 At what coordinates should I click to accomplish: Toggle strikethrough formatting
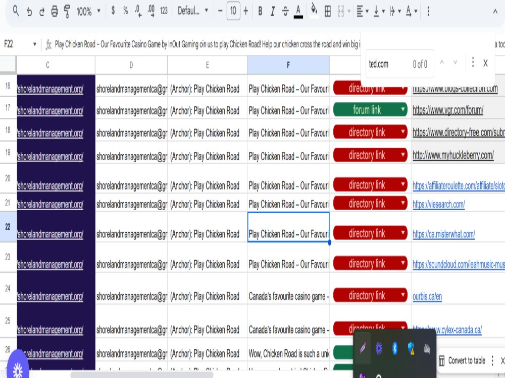tap(285, 11)
